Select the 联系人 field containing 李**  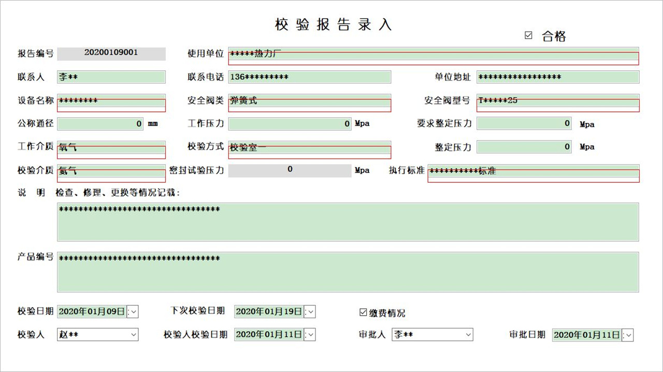[x=111, y=76]
